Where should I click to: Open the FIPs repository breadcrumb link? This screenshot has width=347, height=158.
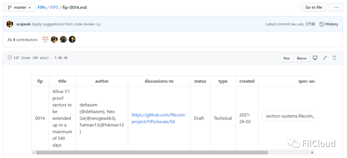point(41,7)
